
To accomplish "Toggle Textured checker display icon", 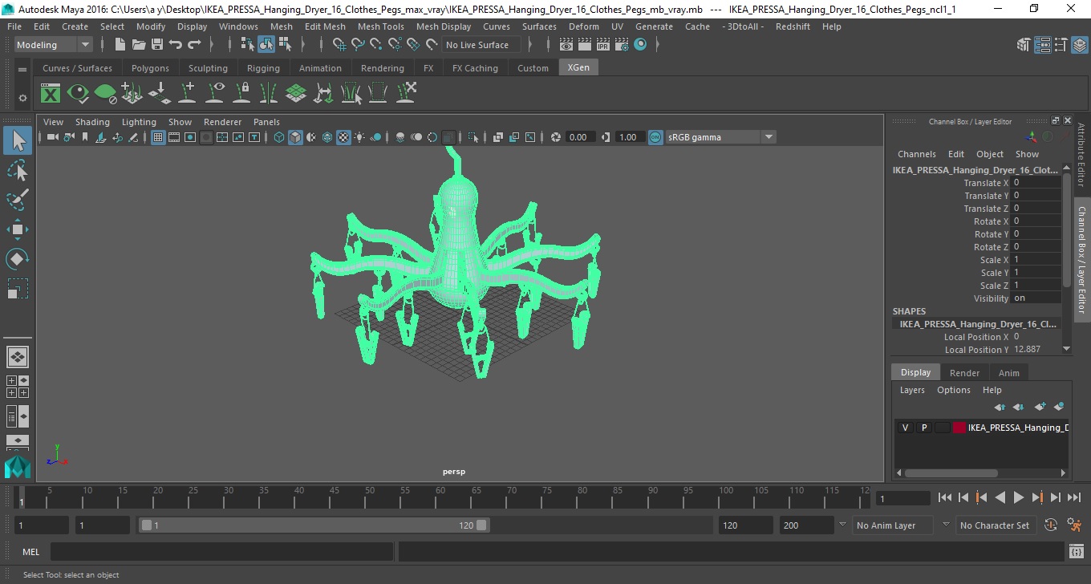I will tap(343, 137).
